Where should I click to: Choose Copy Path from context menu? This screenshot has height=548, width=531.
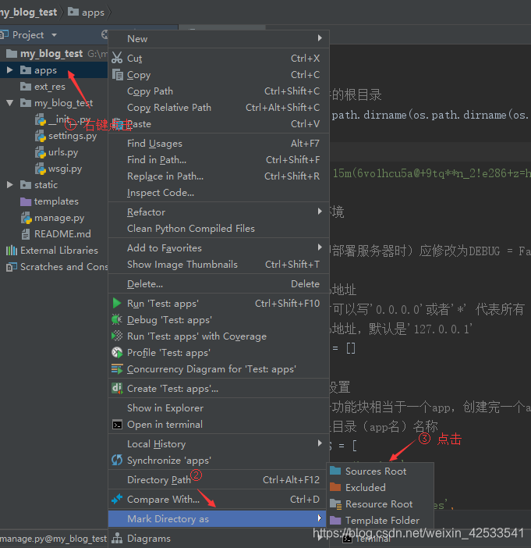click(x=218, y=91)
